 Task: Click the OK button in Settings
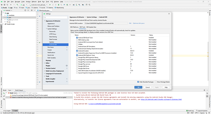pos(138,87)
